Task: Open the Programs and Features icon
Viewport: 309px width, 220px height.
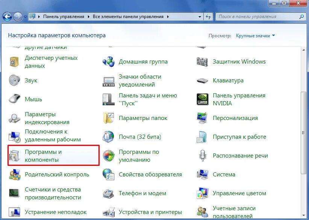Action: [x=14, y=156]
